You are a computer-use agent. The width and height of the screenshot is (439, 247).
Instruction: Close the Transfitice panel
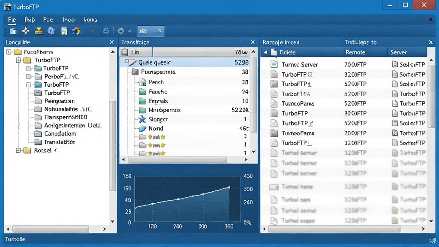pyautogui.click(x=253, y=42)
